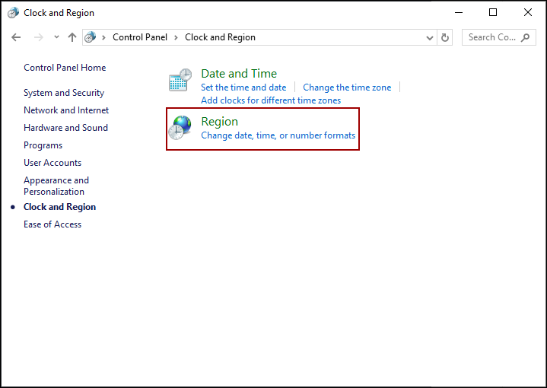Minimize the Clock and Region window
547x388 pixels.
point(459,13)
